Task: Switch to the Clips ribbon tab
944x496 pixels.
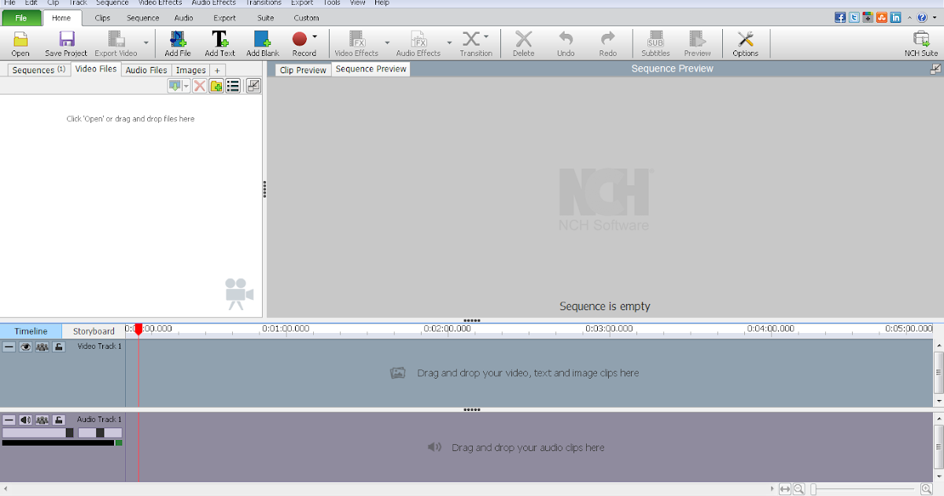Action: [102, 17]
